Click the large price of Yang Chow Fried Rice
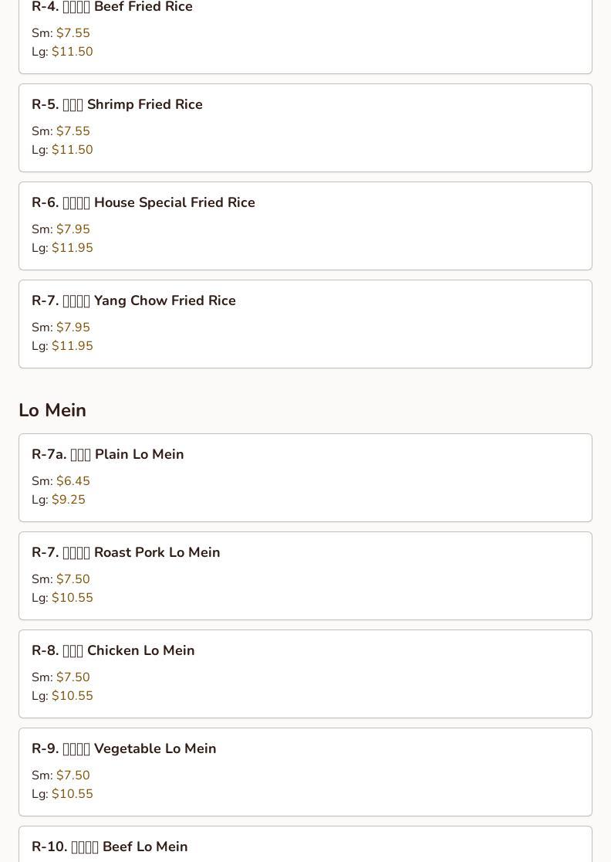The height and width of the screenshot is (862, 611). [72, 346]
